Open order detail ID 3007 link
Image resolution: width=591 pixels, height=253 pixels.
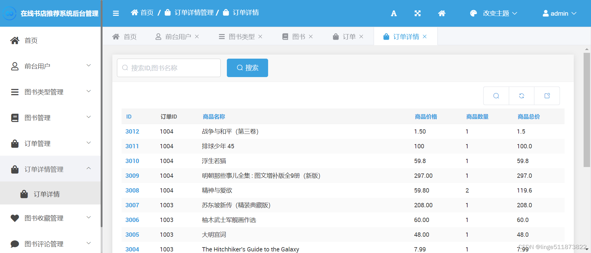click(132, 205)
